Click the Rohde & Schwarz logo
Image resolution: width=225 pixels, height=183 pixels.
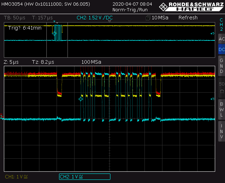[x=191, y=7]
